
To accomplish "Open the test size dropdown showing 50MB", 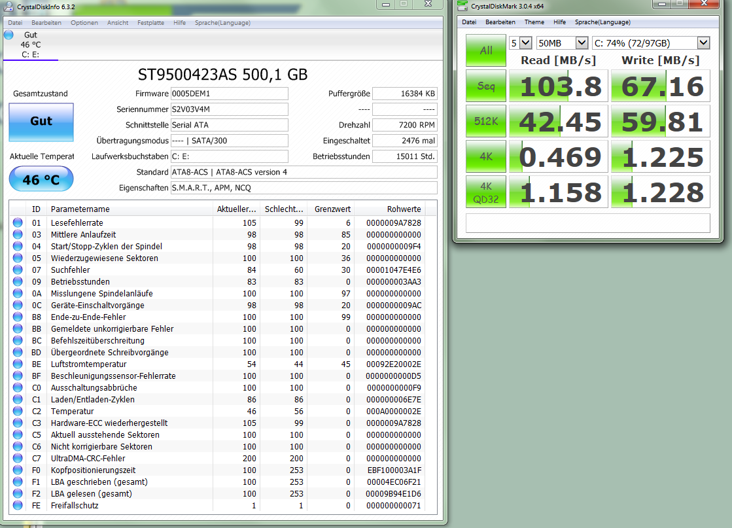I will pos(562,43).
